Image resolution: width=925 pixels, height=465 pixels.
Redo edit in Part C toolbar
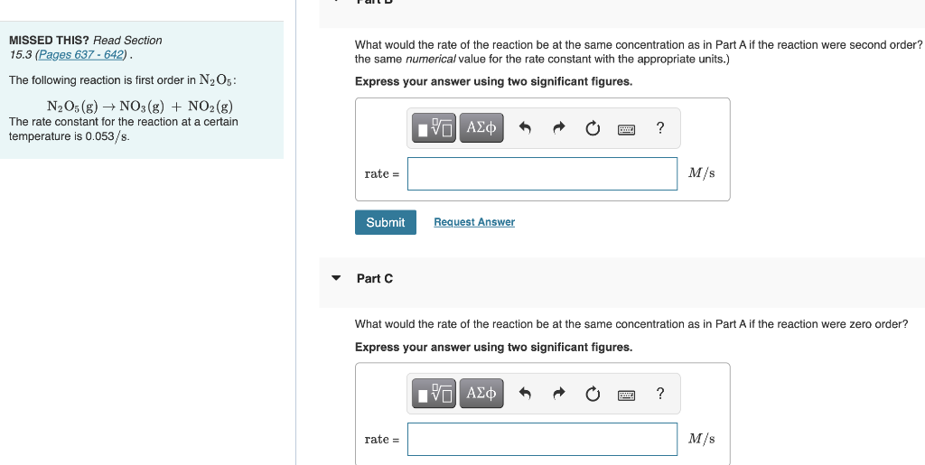coord(558,393)
